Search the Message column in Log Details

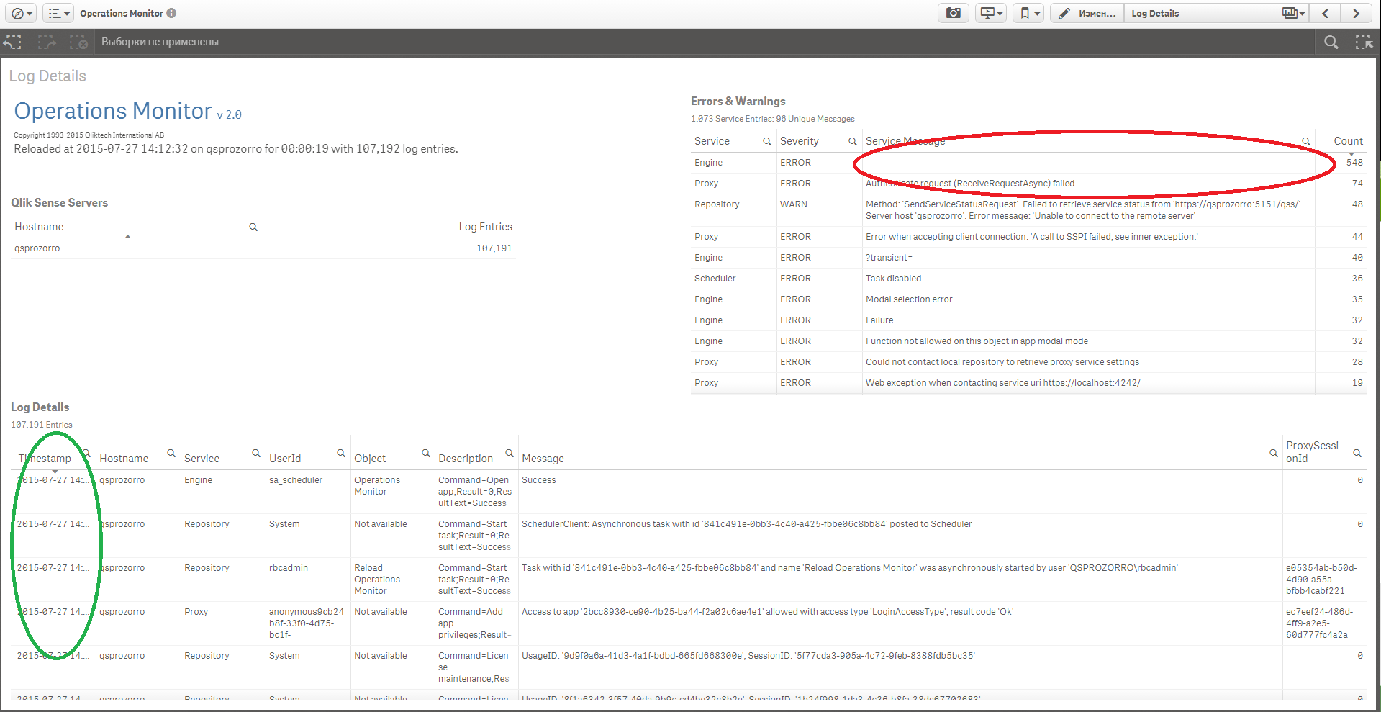pos(1274,454)
